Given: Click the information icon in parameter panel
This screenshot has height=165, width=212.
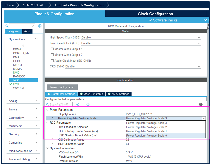Looking at the screenshot, I should (x=201, y=104).
